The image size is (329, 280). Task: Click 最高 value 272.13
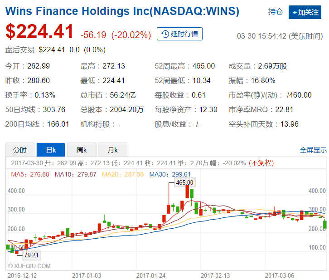click(x=113, y=66)
